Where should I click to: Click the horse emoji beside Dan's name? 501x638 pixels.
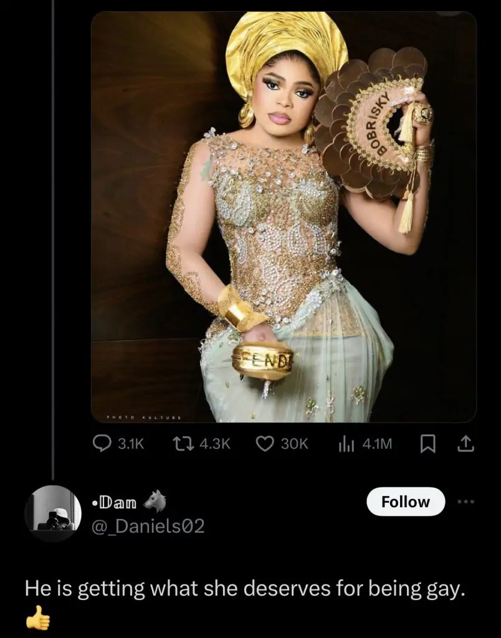pos(155,500)
